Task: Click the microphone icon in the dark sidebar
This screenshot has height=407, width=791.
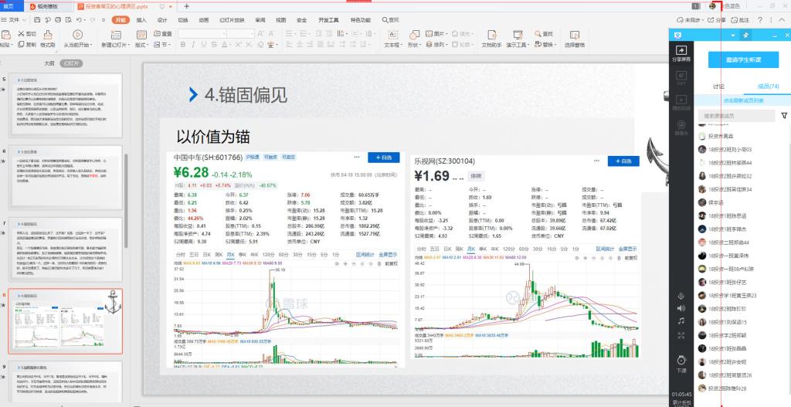Action: tap(681, 296)
